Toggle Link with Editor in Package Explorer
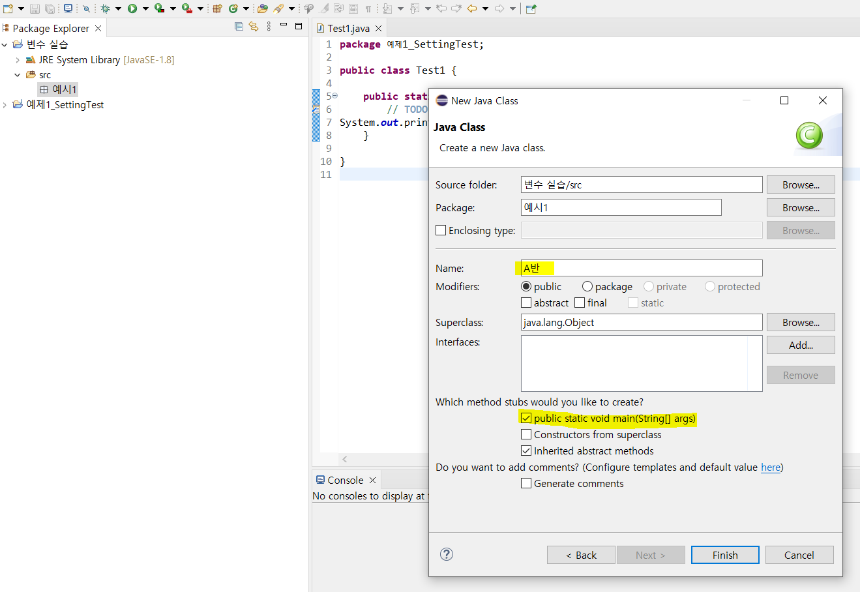The image size is (860, 592). click(x=254, y=27)
